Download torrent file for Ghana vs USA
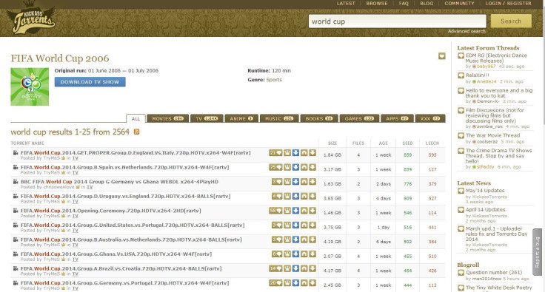Image resolution: width=545 pixels, height=292 pixels. tap(312, 254)
